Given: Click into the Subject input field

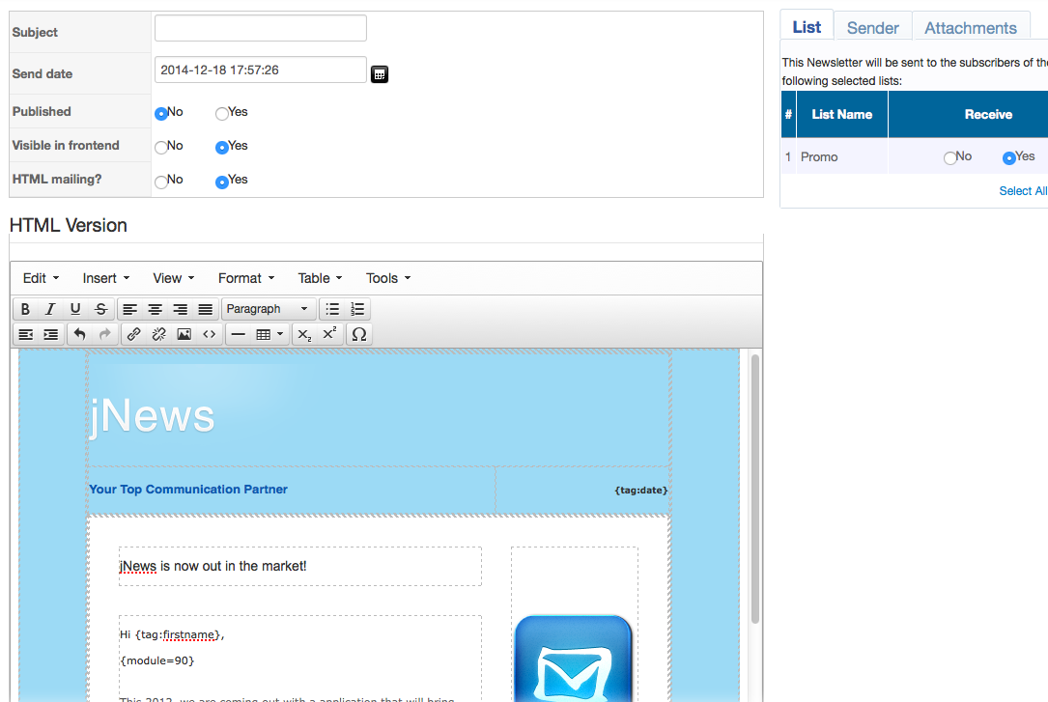Looking at the screenshot, I should pos(261,28).
